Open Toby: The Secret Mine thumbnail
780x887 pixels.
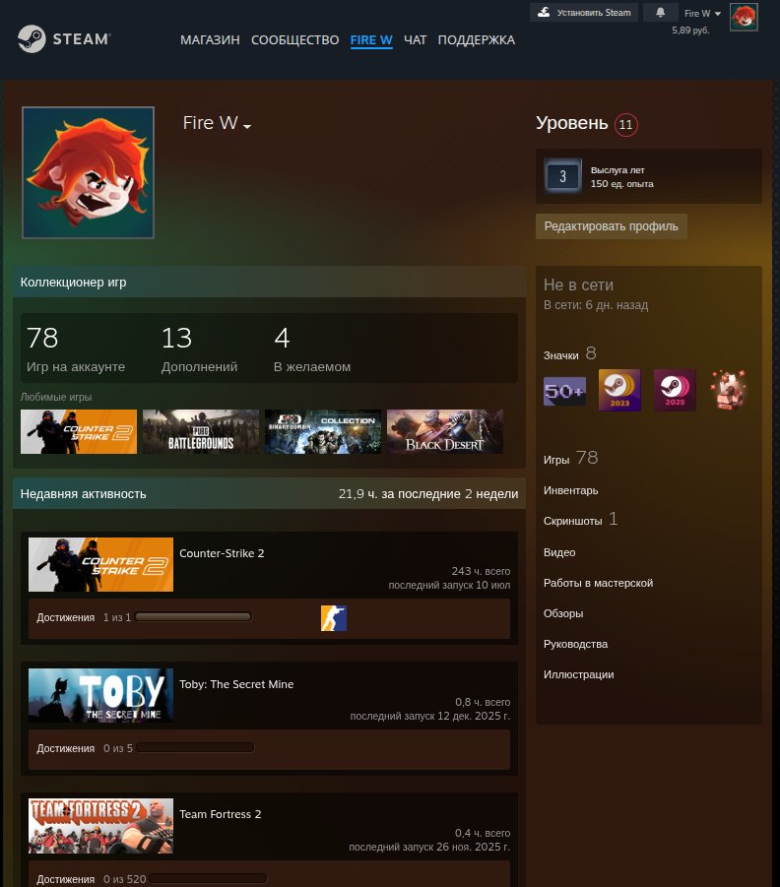(x=100, y=695)
